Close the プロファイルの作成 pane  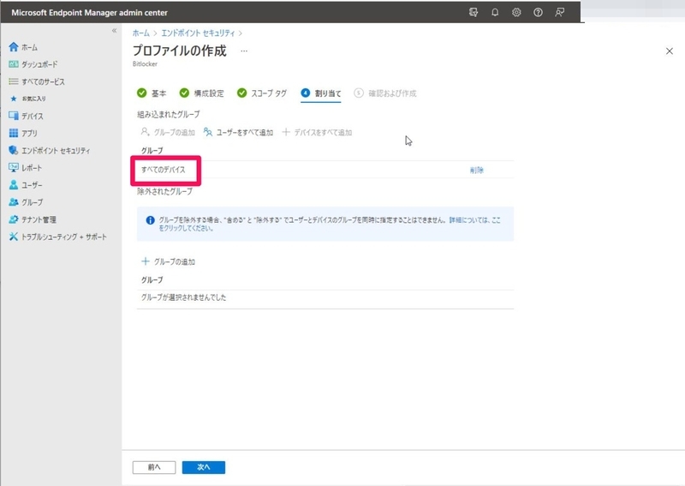point(669,51)
